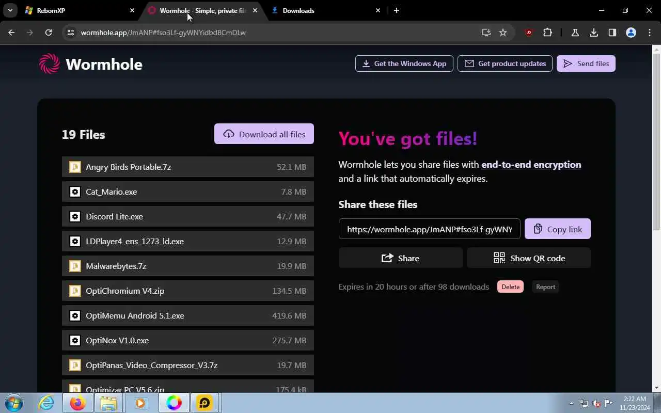Click Download all files
The height and width of the screenshot is (413, 661).
[x=264, y=134]
